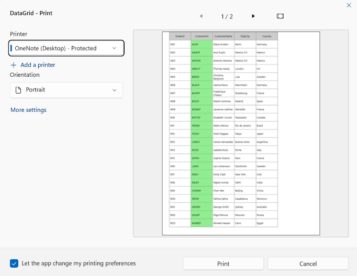Click the chevron in the Printer combo box
The height and width of the screenshot is (276, 357).
114,48
